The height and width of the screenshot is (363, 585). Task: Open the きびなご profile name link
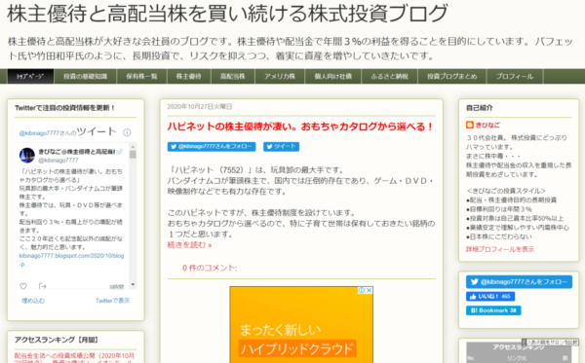pos(487,126)
